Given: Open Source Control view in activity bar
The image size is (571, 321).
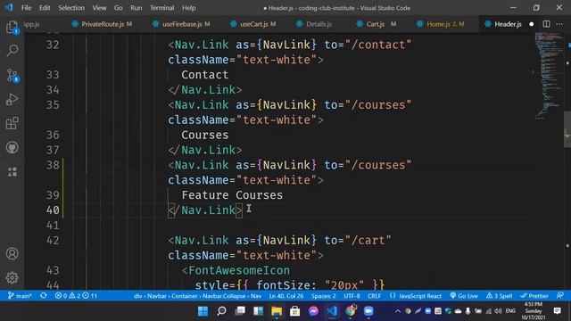Looking at the screenshot, I should pyautogui.click(x=12, y=75).
